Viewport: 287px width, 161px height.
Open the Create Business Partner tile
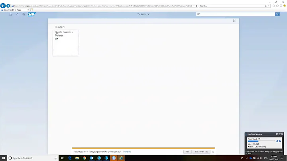pyautogui.click(x=66, y=43)
